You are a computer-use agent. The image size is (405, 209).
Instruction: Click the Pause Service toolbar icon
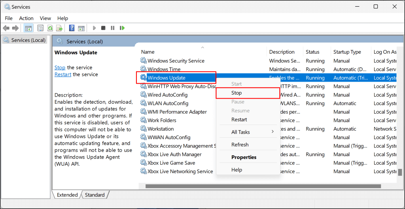pos(113,28)
